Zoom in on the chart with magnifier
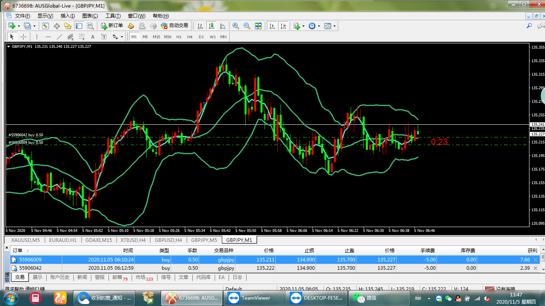The height and width of the screenshot is (306, 545). (x=236, y=26)
